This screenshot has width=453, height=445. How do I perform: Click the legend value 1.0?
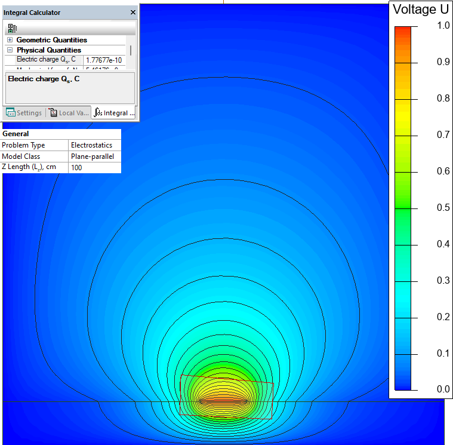tap(443, 26)
